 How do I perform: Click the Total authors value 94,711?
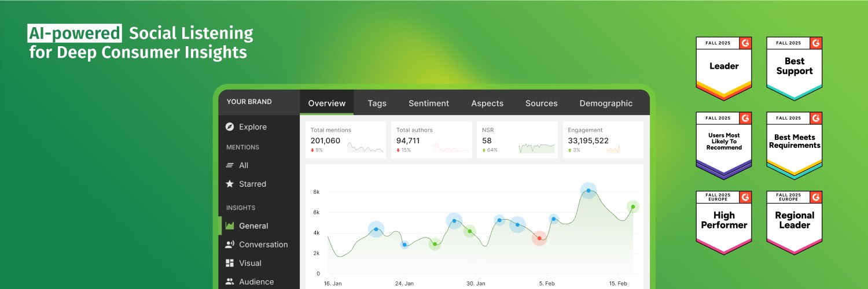408,140
